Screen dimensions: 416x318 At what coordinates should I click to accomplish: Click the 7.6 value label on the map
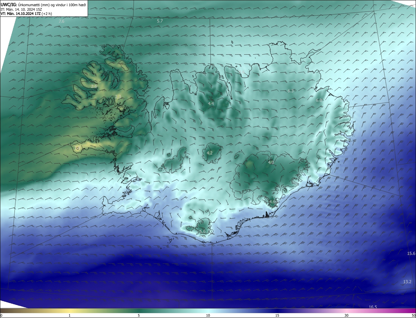61,21
